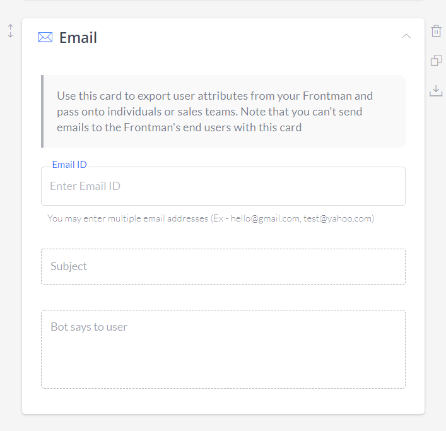Screen dimensions: 446x431
Task: Click the download icon beside the card
Action: (436, 91)
